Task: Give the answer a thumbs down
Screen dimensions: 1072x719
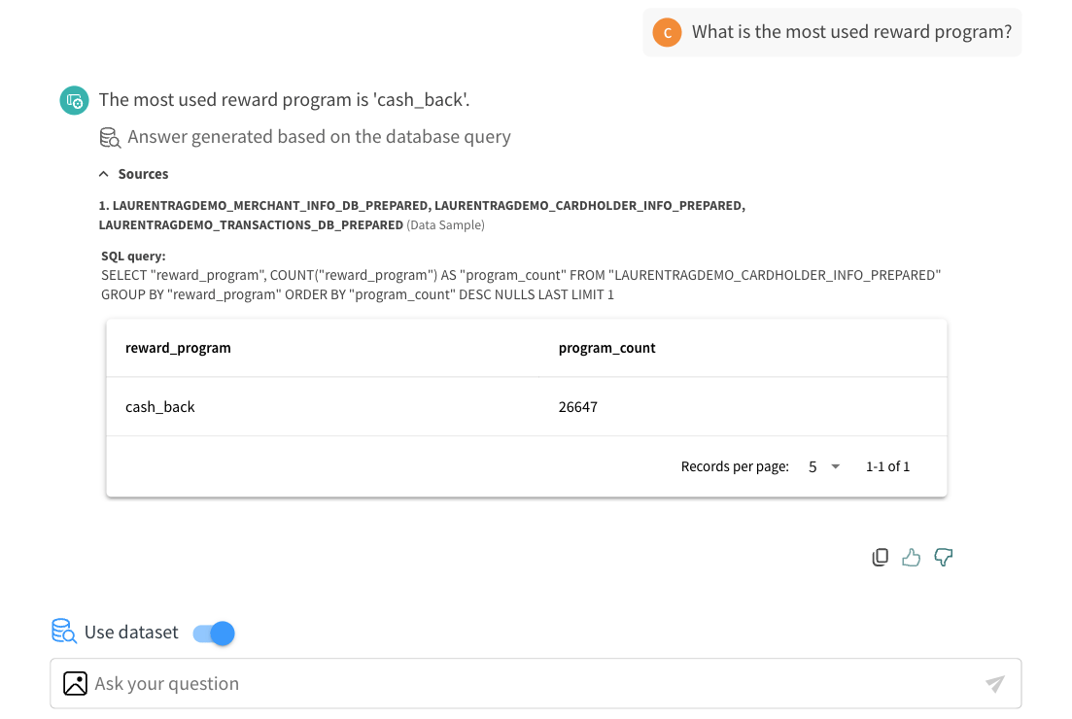Action: click(x=943, y=557)
